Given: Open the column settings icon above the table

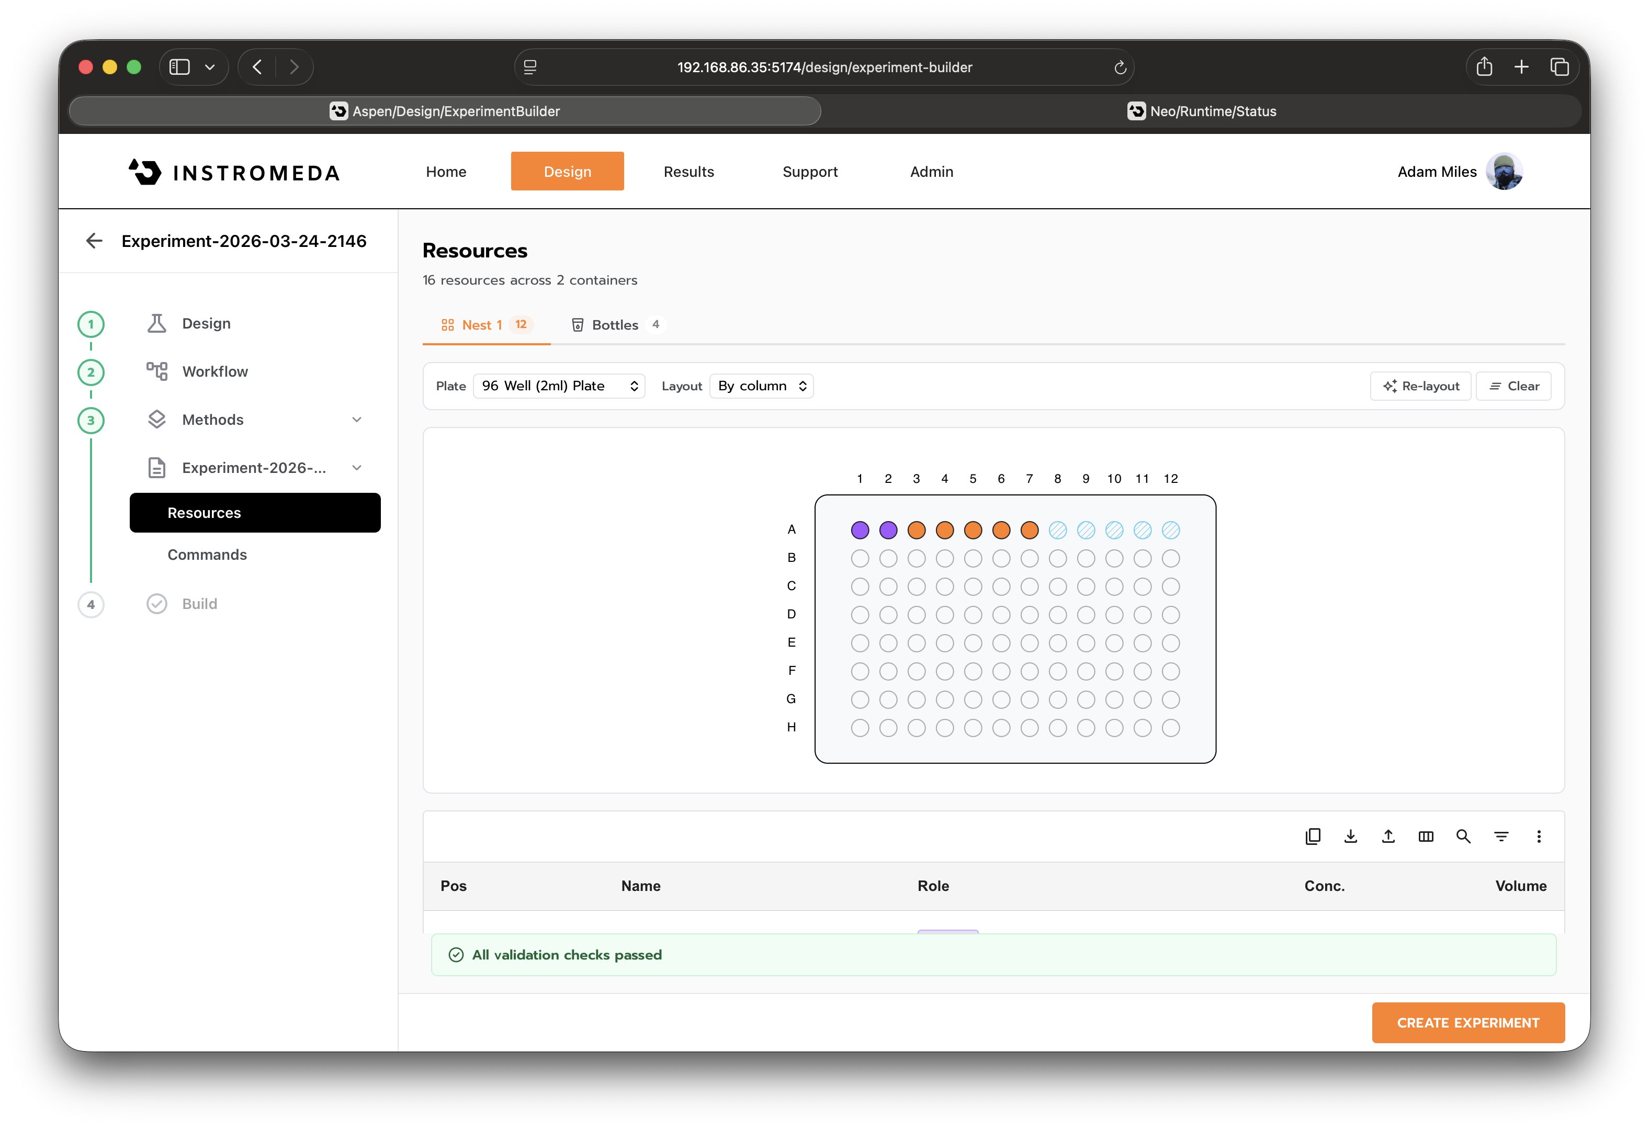Looking at the screenshot, I should pos(1426,836).
